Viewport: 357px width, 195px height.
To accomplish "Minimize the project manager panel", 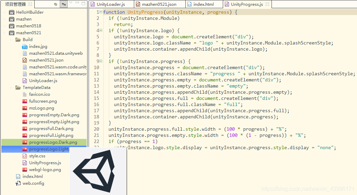I will [77, 3].
